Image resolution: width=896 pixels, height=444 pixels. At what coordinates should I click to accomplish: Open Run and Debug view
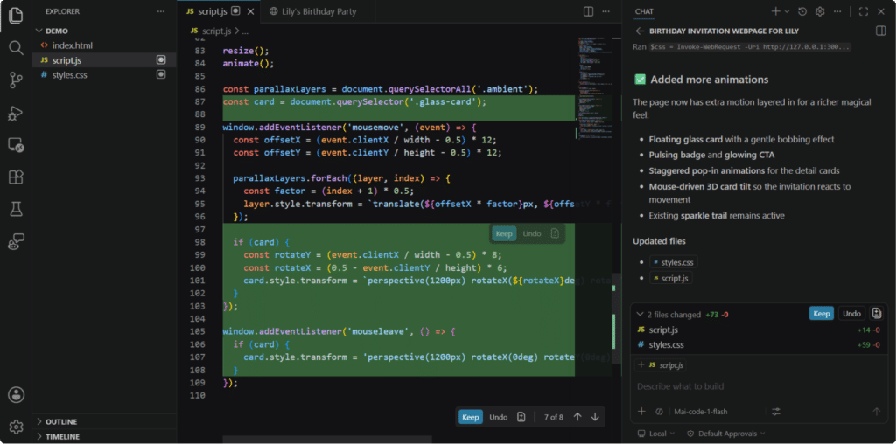(x=16, y=113)
